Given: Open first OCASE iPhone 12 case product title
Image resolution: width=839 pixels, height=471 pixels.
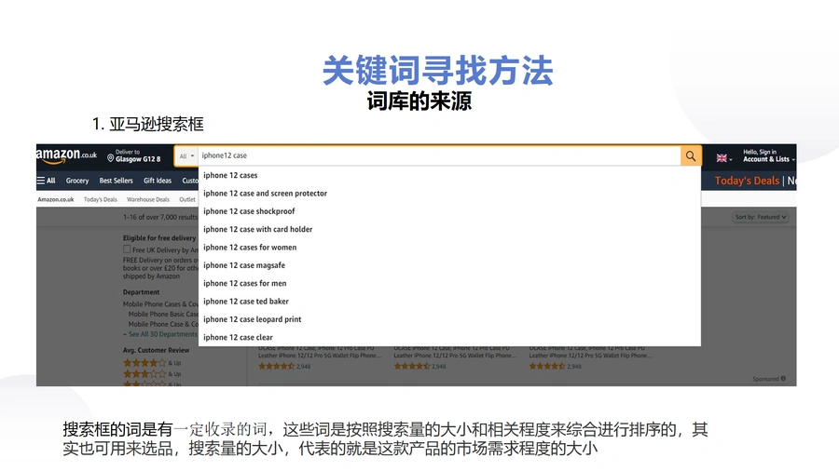Looking at the screenshot, I should tap(320, 352).
